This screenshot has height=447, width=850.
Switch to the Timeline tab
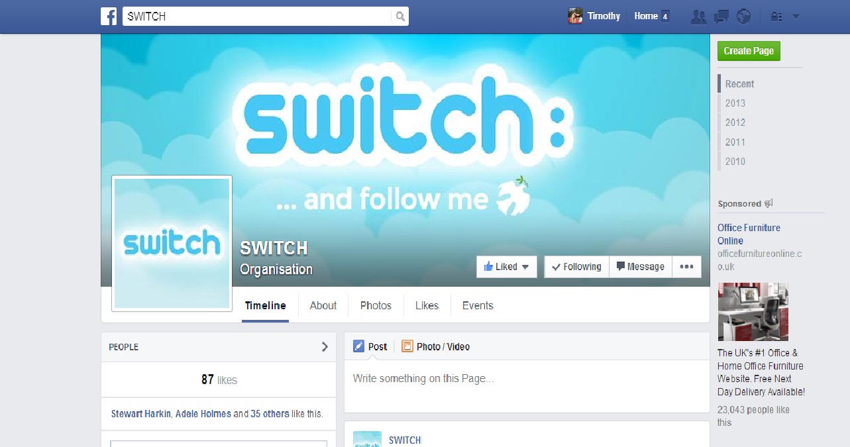(265, 305)
